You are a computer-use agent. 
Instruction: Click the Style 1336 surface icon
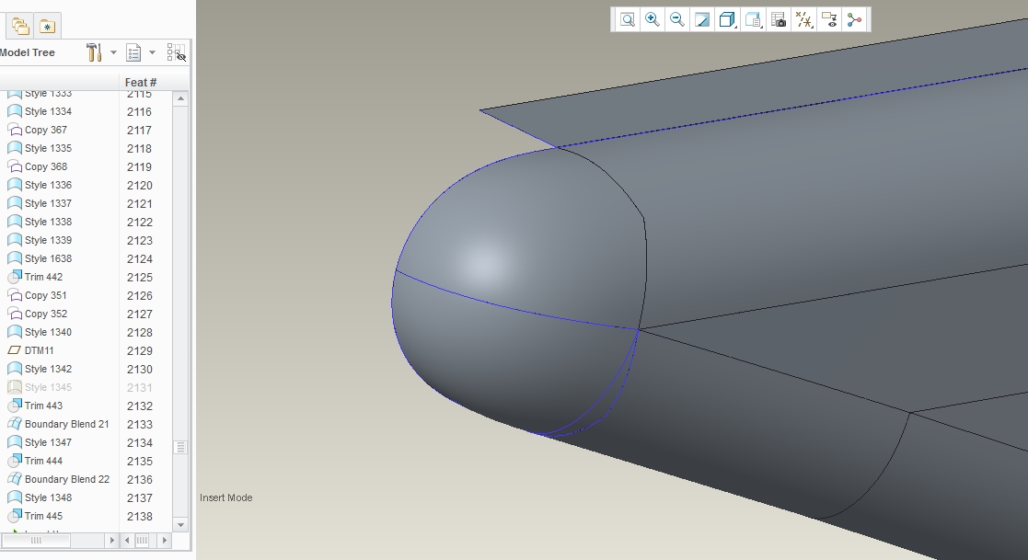[x=15, y=185]
